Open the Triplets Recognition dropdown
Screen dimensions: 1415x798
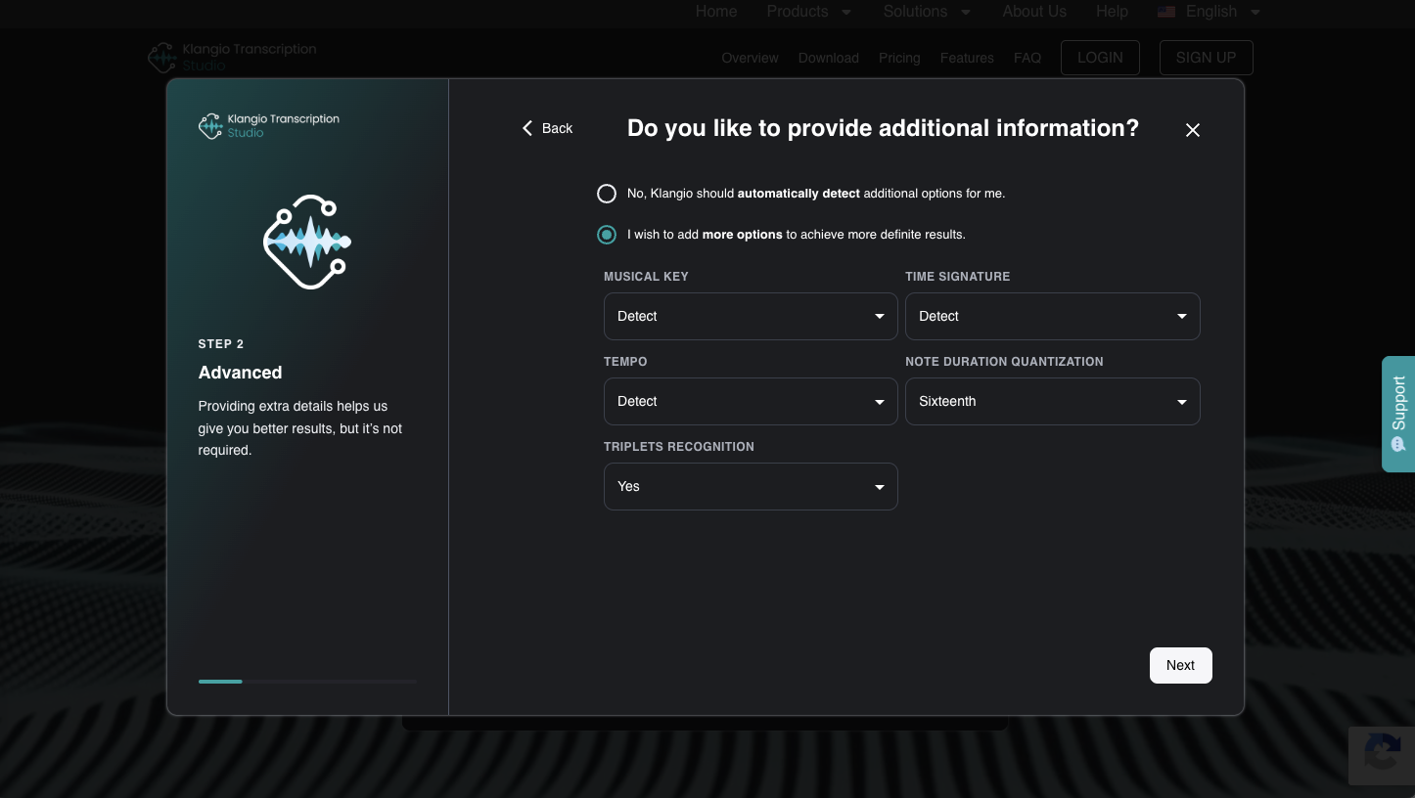(751, 487)
